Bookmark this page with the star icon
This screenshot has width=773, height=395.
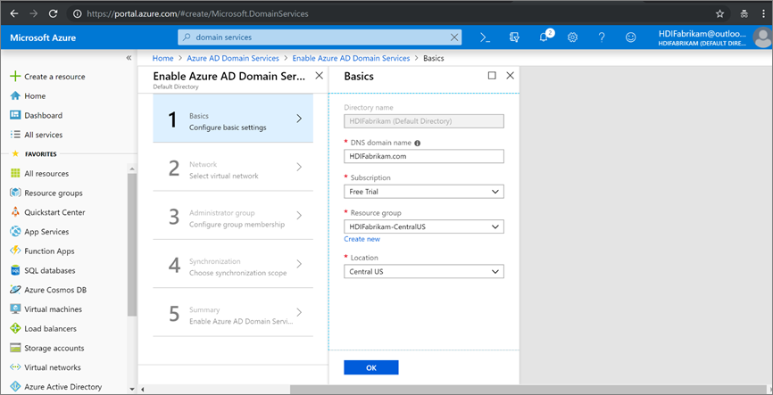tap(719, 13)
